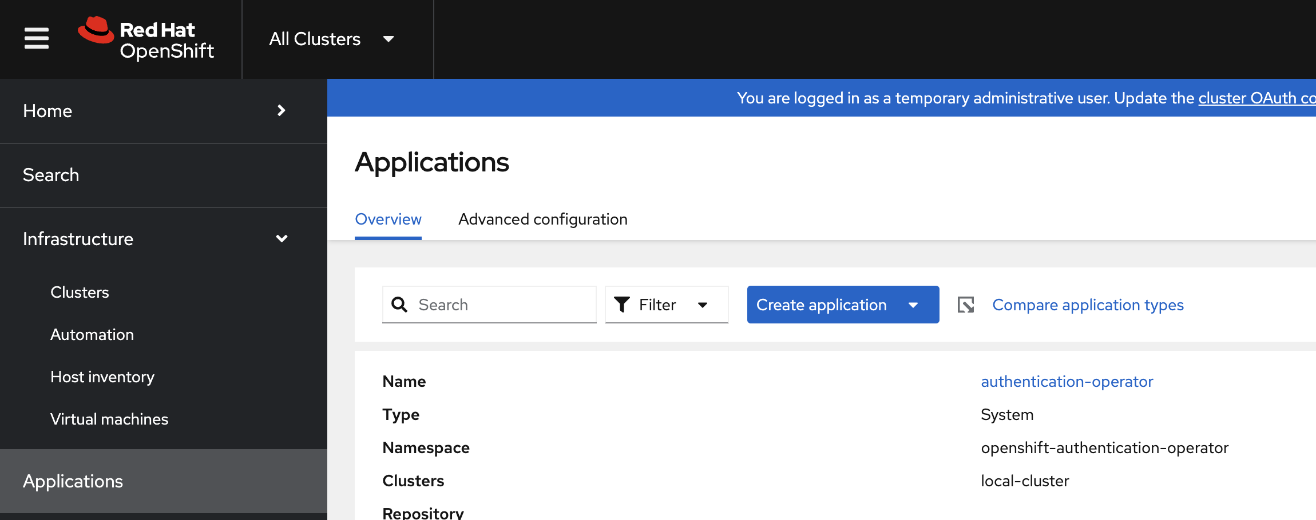Screen dimensions: 1316x520
Task: Go to Clusters in the sidebar
Action: point(80,293)
